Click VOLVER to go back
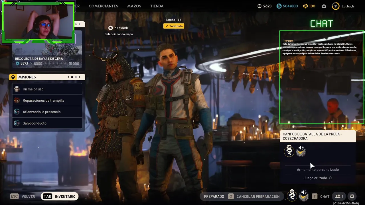The width and height of the screenshot is (365, 205). (x=28, y=196)
